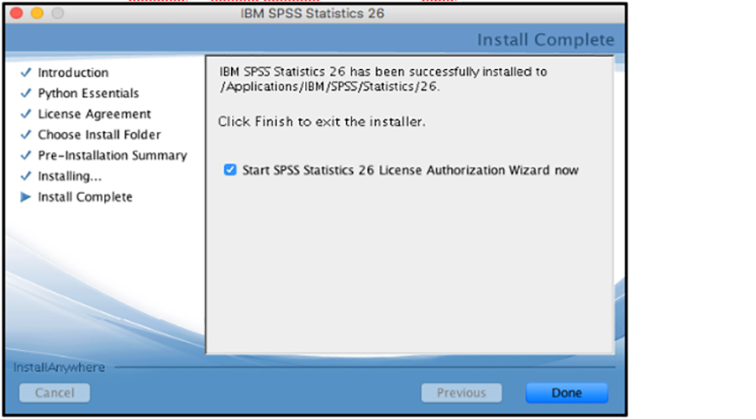Click 'Start SPSS Statistics 26 License Authorization Wizard now' label
This screenshot has height=419, width=756.
410,170
